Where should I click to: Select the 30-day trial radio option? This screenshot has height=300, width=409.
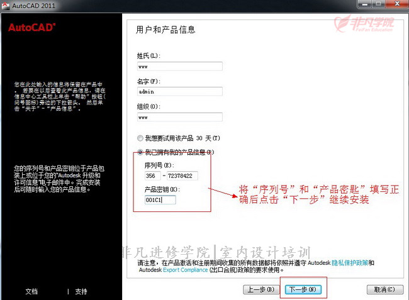140,138
